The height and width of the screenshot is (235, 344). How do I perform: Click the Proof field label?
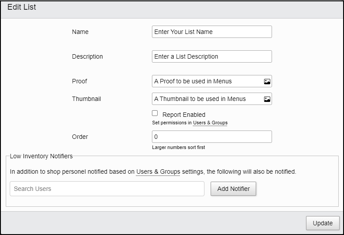coord(79,81)
